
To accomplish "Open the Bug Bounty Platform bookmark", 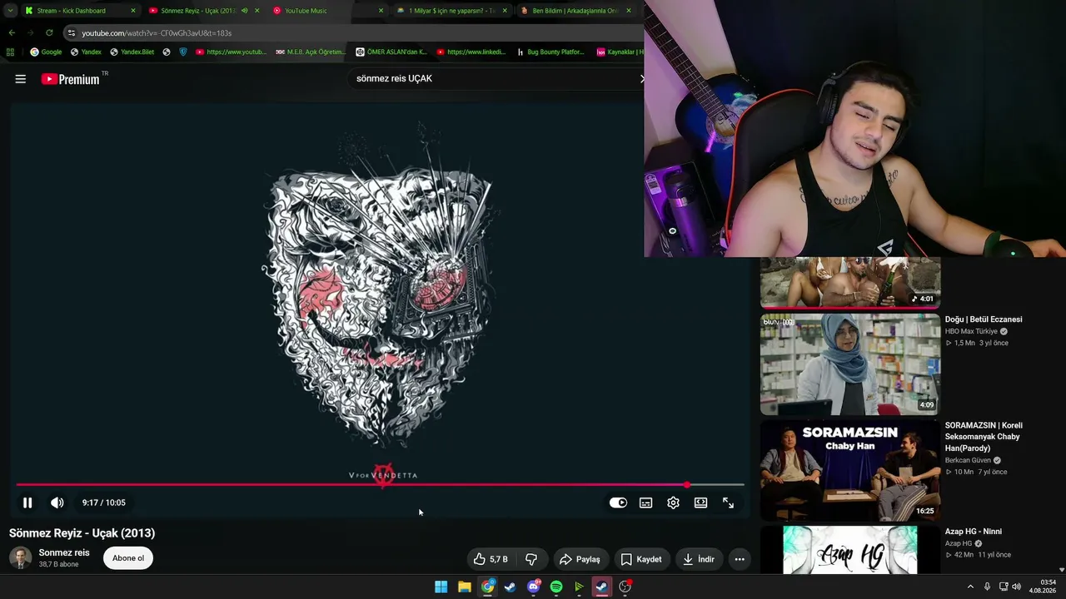I will [550, 52].
